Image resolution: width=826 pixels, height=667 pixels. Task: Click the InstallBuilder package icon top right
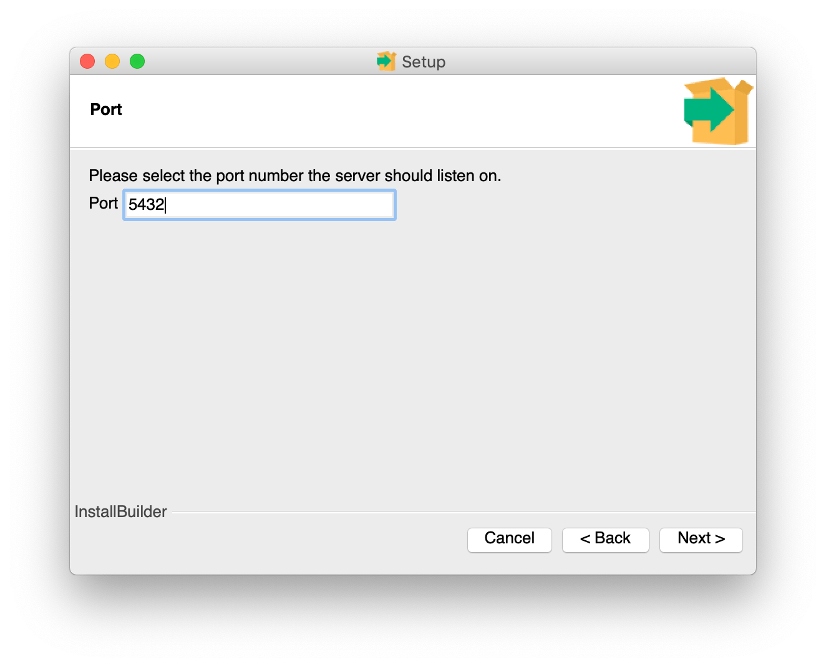coord(716,111)
